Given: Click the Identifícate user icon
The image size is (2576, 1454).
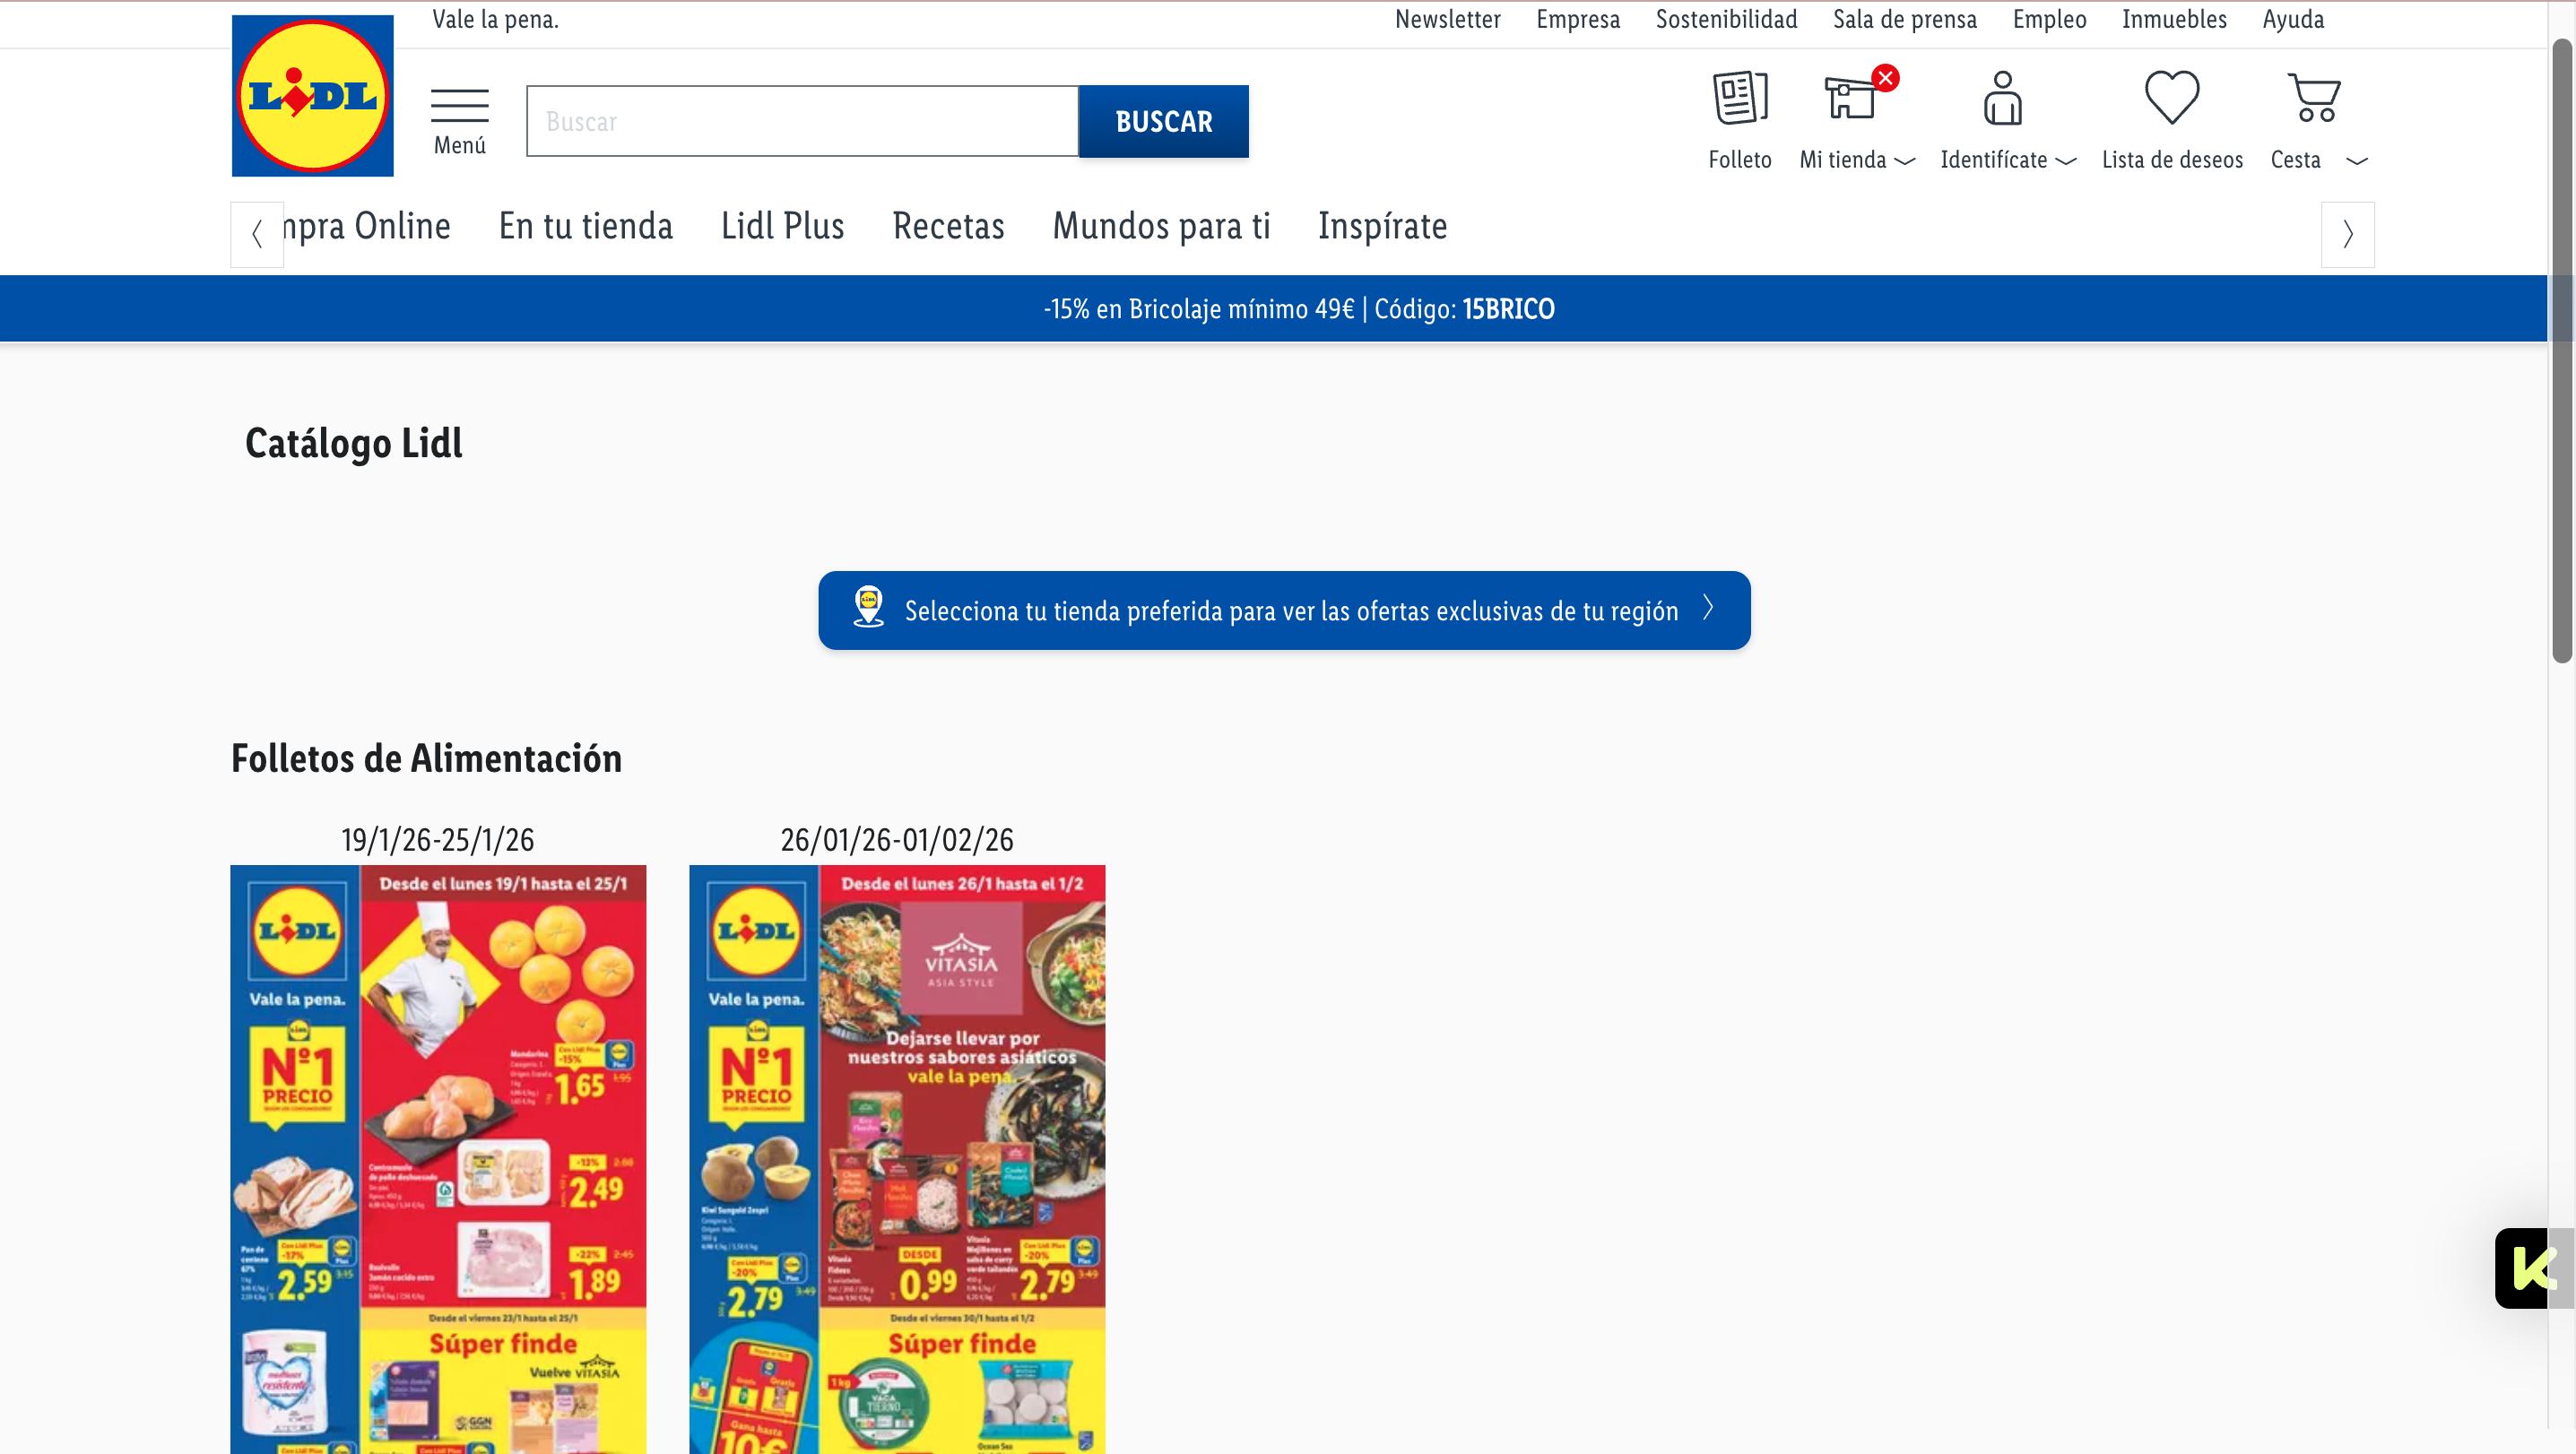Looking at the screenshot, I should [x=2003, y=98].
